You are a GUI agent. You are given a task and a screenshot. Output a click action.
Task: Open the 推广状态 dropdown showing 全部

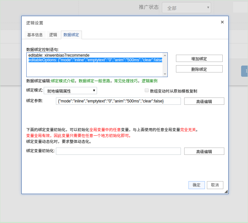click(186, 8)
